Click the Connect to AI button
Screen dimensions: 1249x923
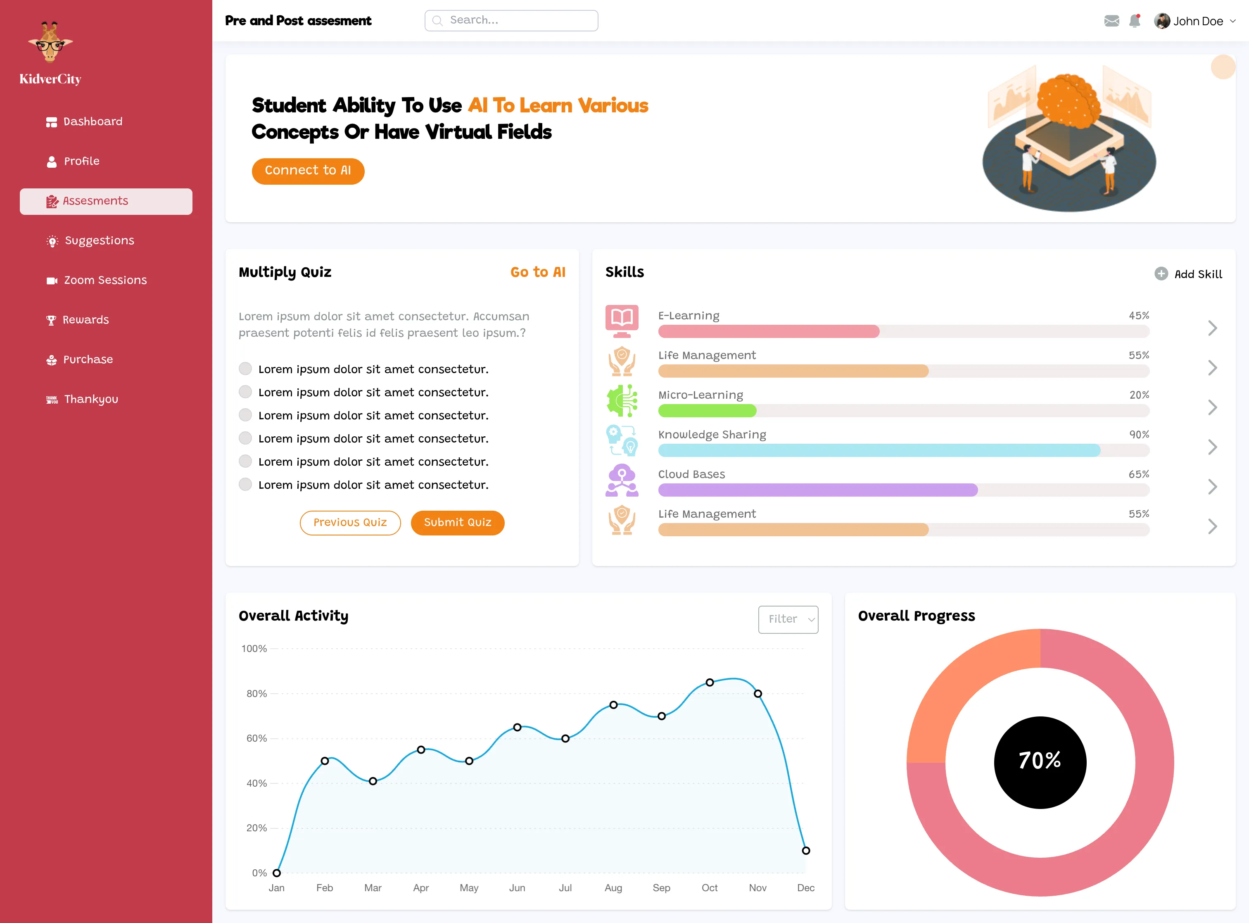(308, 170)
